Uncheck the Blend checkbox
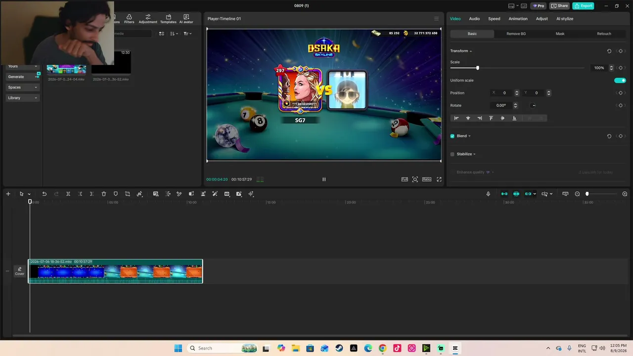The width and height of the screenshot is (633, 356). (452, 136)
